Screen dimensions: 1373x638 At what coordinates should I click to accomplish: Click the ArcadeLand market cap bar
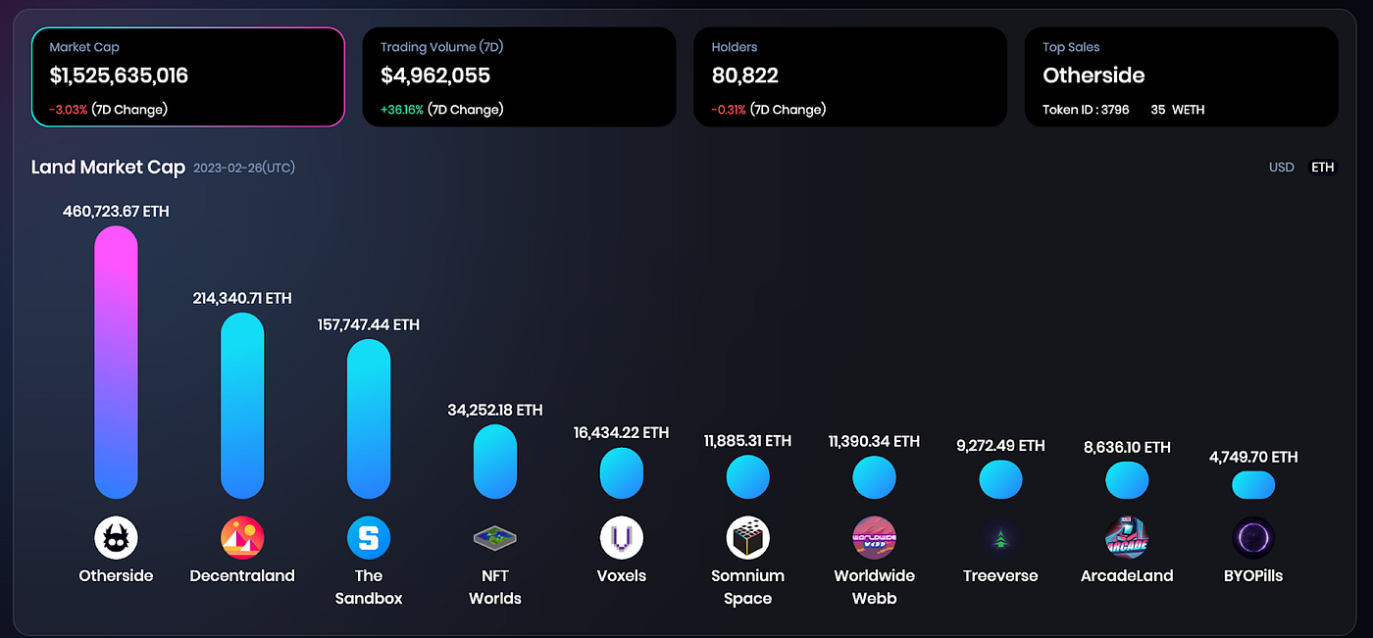tap(1128, 480)
